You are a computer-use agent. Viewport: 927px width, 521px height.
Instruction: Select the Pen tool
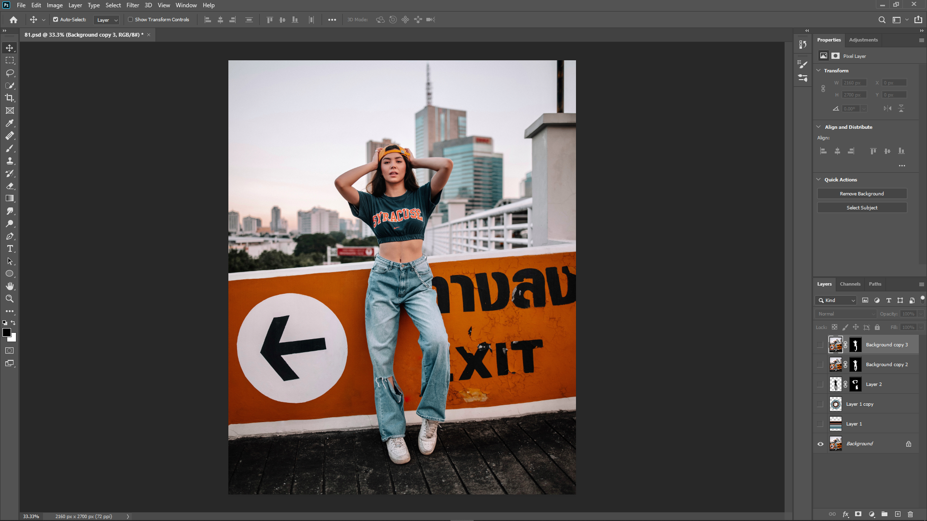click(10, 236)
